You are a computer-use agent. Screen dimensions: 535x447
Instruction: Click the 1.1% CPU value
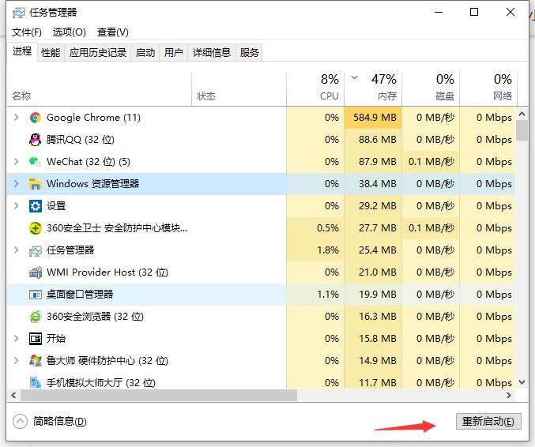pyautogui.click(x=328, y=295)
